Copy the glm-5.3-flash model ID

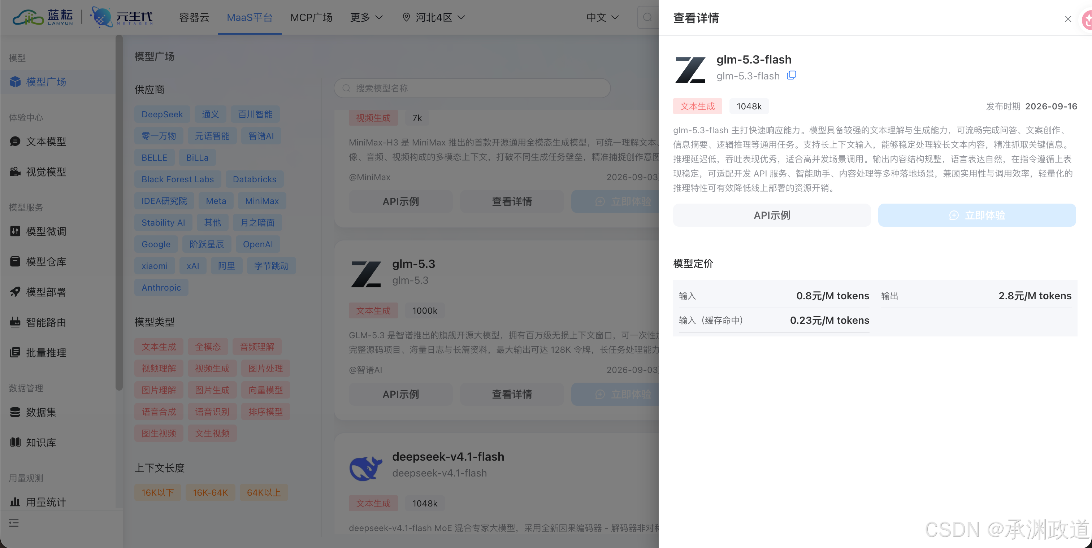click(x=791, y=75)
